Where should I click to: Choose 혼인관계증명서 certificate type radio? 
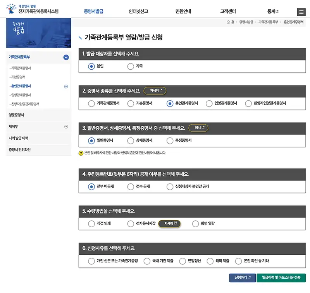pos(170,103)
